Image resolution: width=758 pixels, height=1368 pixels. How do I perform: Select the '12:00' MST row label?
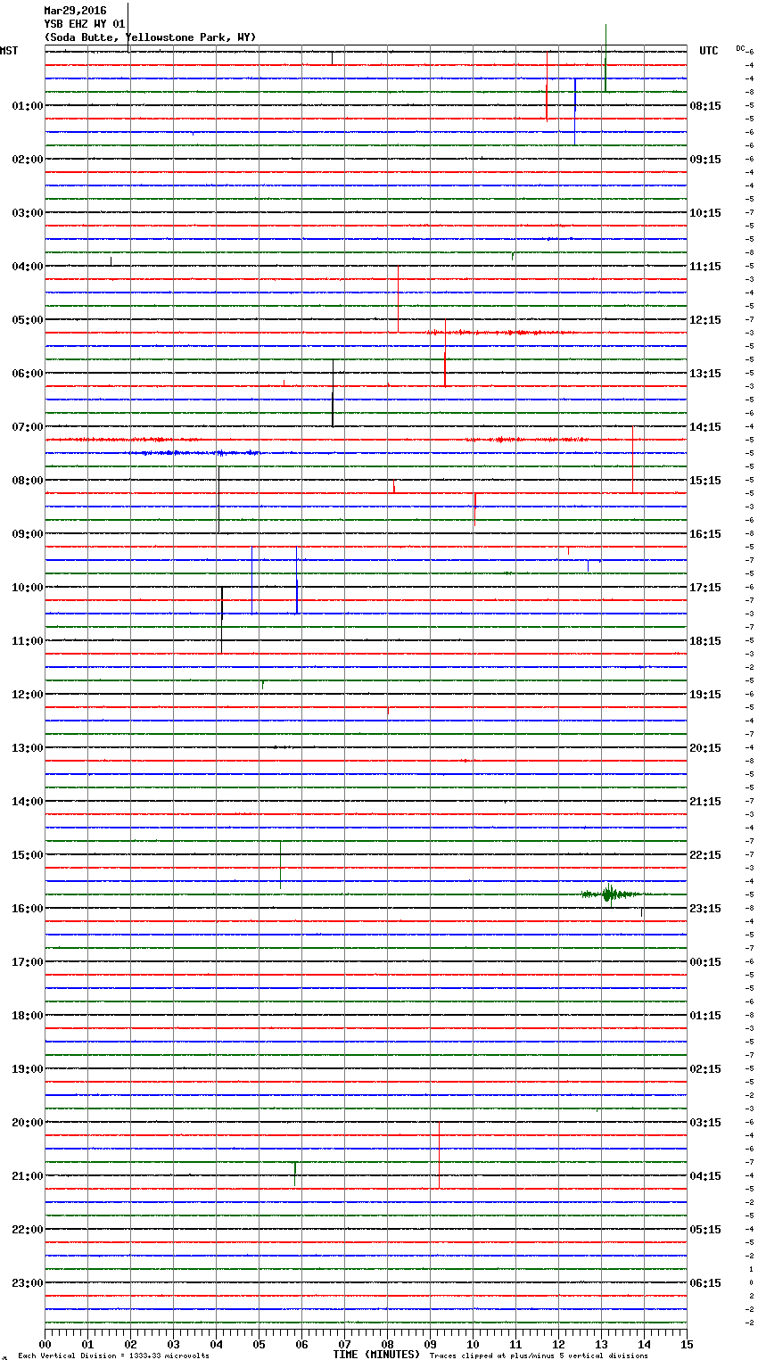(28, 695)
